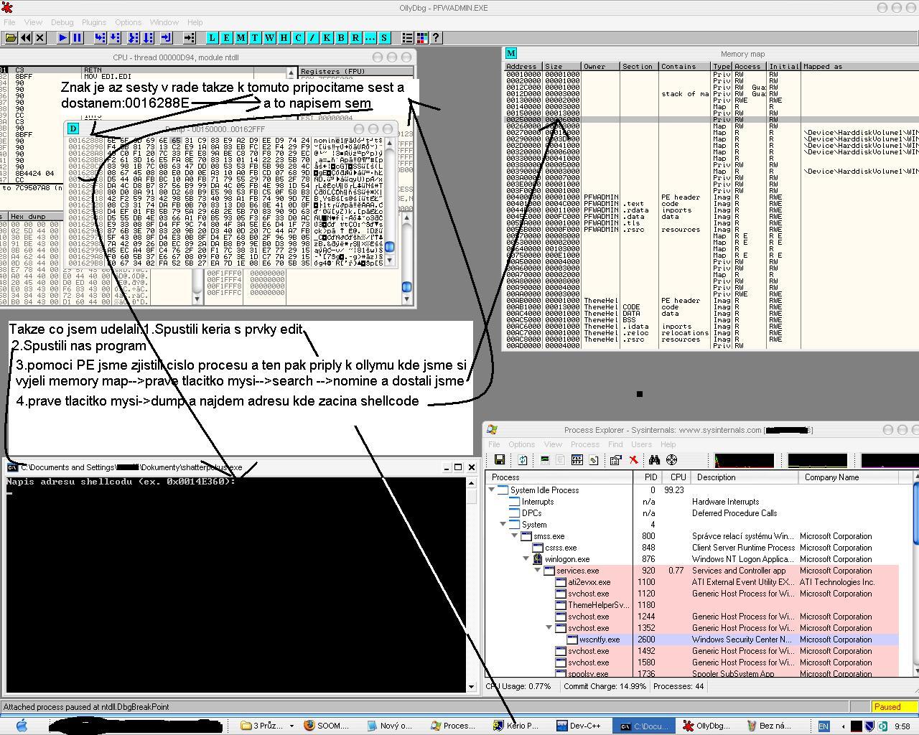Collapse the smss.exe tree node
The image size is (919, 735).
(515, 536)
